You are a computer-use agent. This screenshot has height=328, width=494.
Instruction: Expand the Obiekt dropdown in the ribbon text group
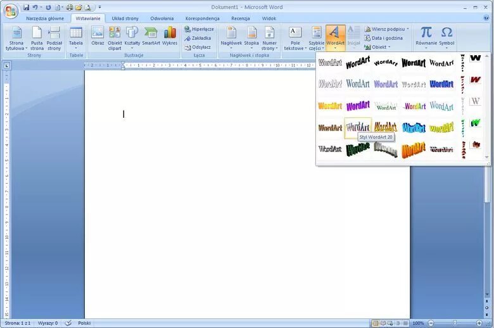coord(377,47)
